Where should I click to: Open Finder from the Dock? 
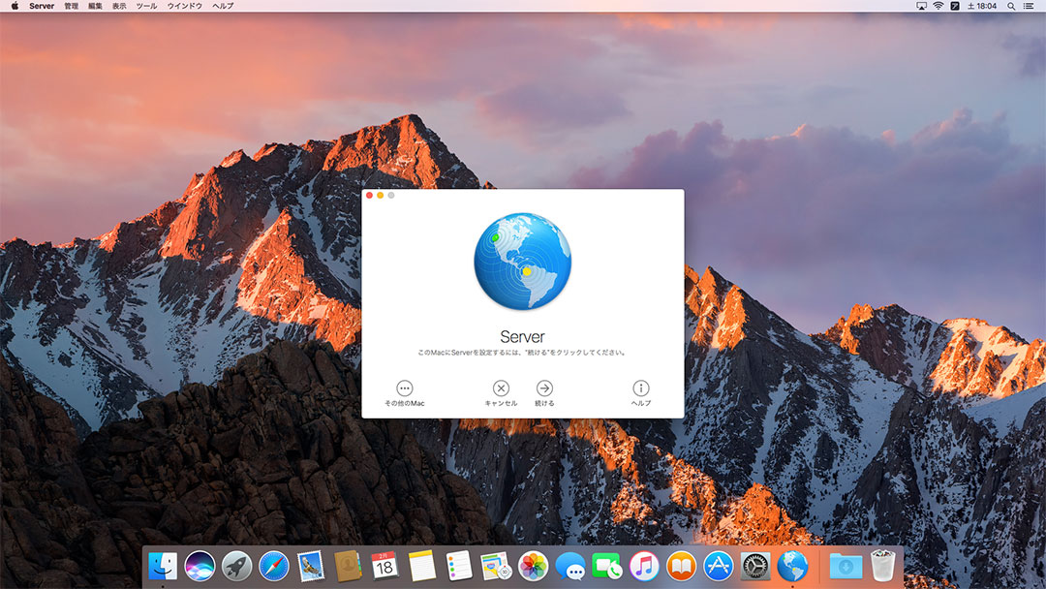(163, 567)
